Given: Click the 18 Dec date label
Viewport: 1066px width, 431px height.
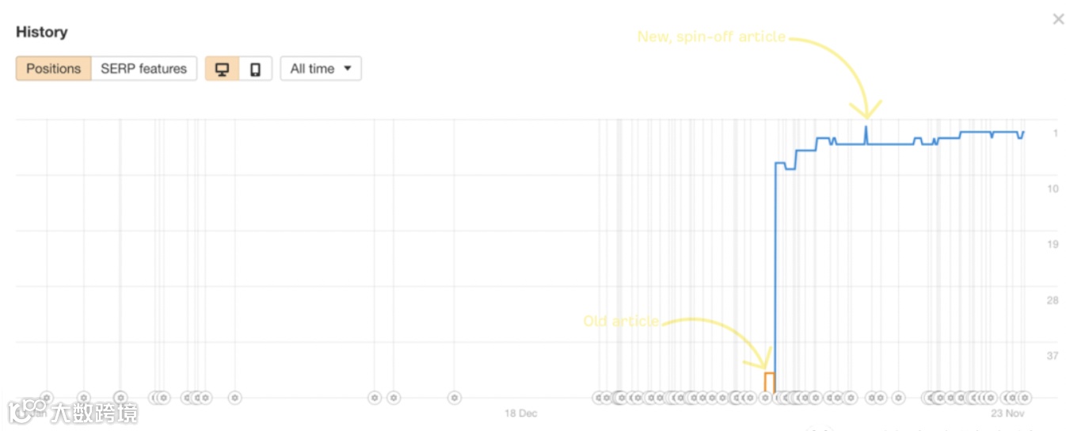Looking at the screenshot, I should 521,414.
